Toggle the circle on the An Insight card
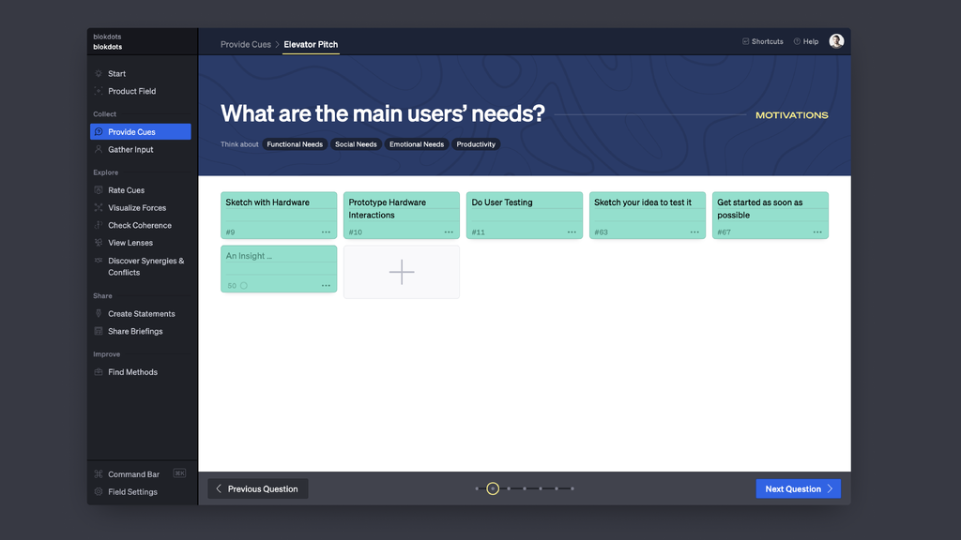The width and height of the screenshot is (961, 540). (x=244, y=285)
